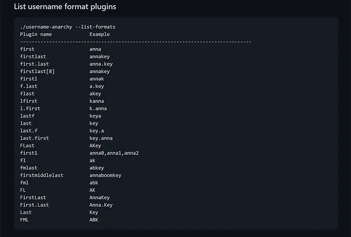This screenshot has height=237, width=351.
Task: Select the firstlast[8] plugin name
Action: point(37,72)
